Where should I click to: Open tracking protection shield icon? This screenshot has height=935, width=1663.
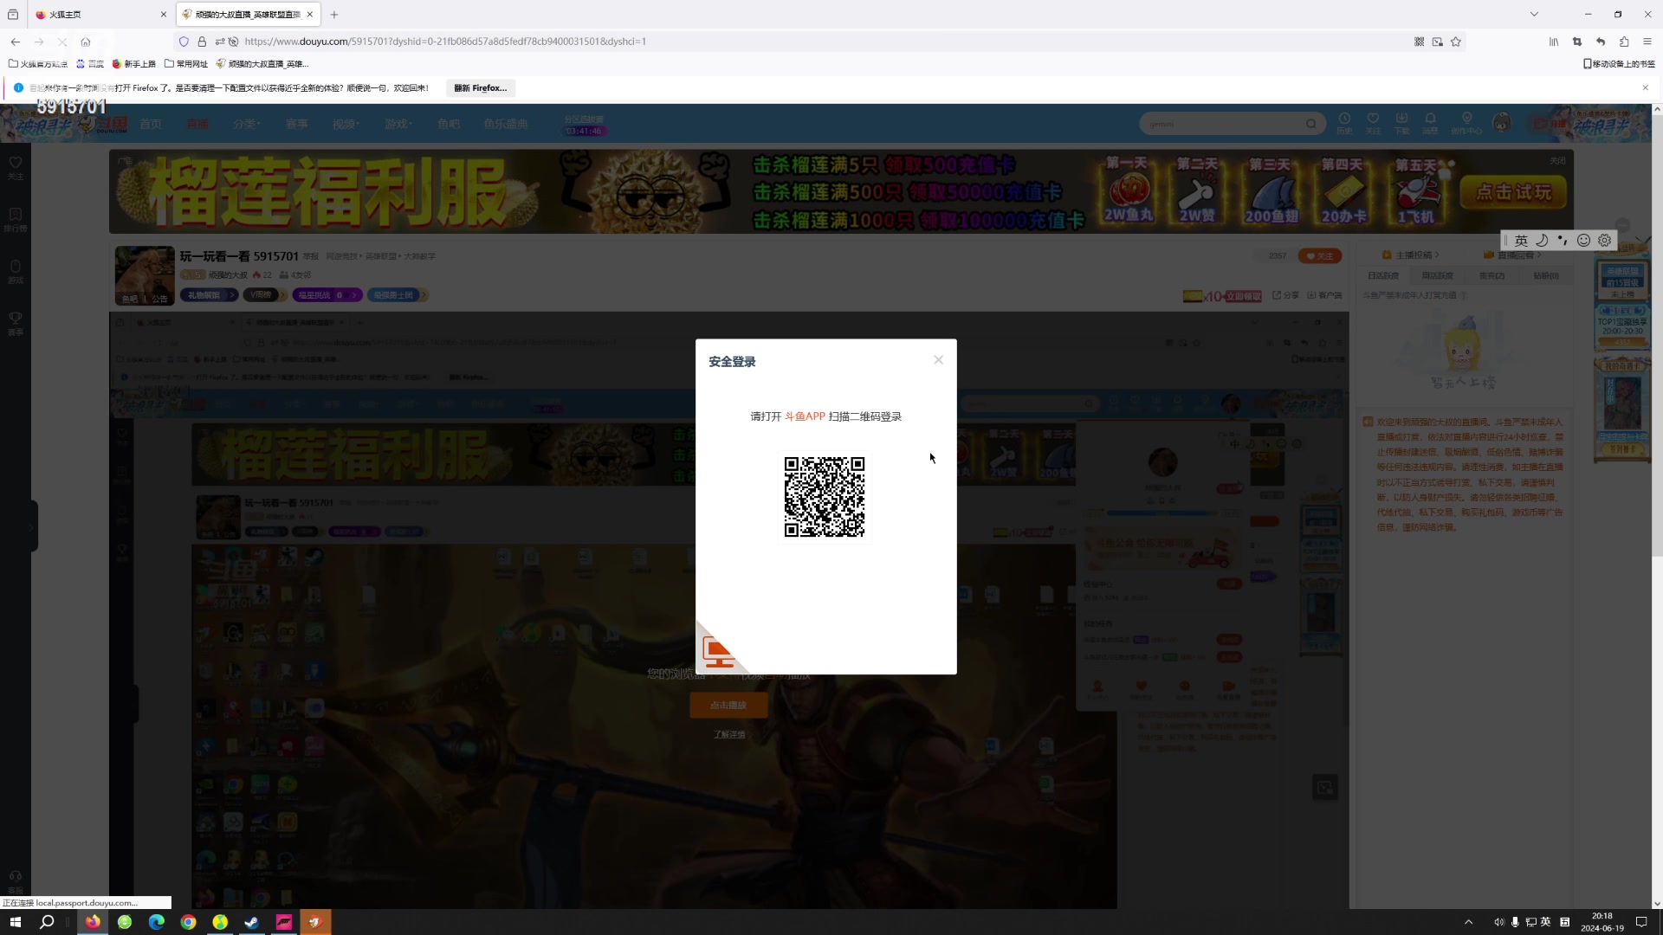pos(184,42)
